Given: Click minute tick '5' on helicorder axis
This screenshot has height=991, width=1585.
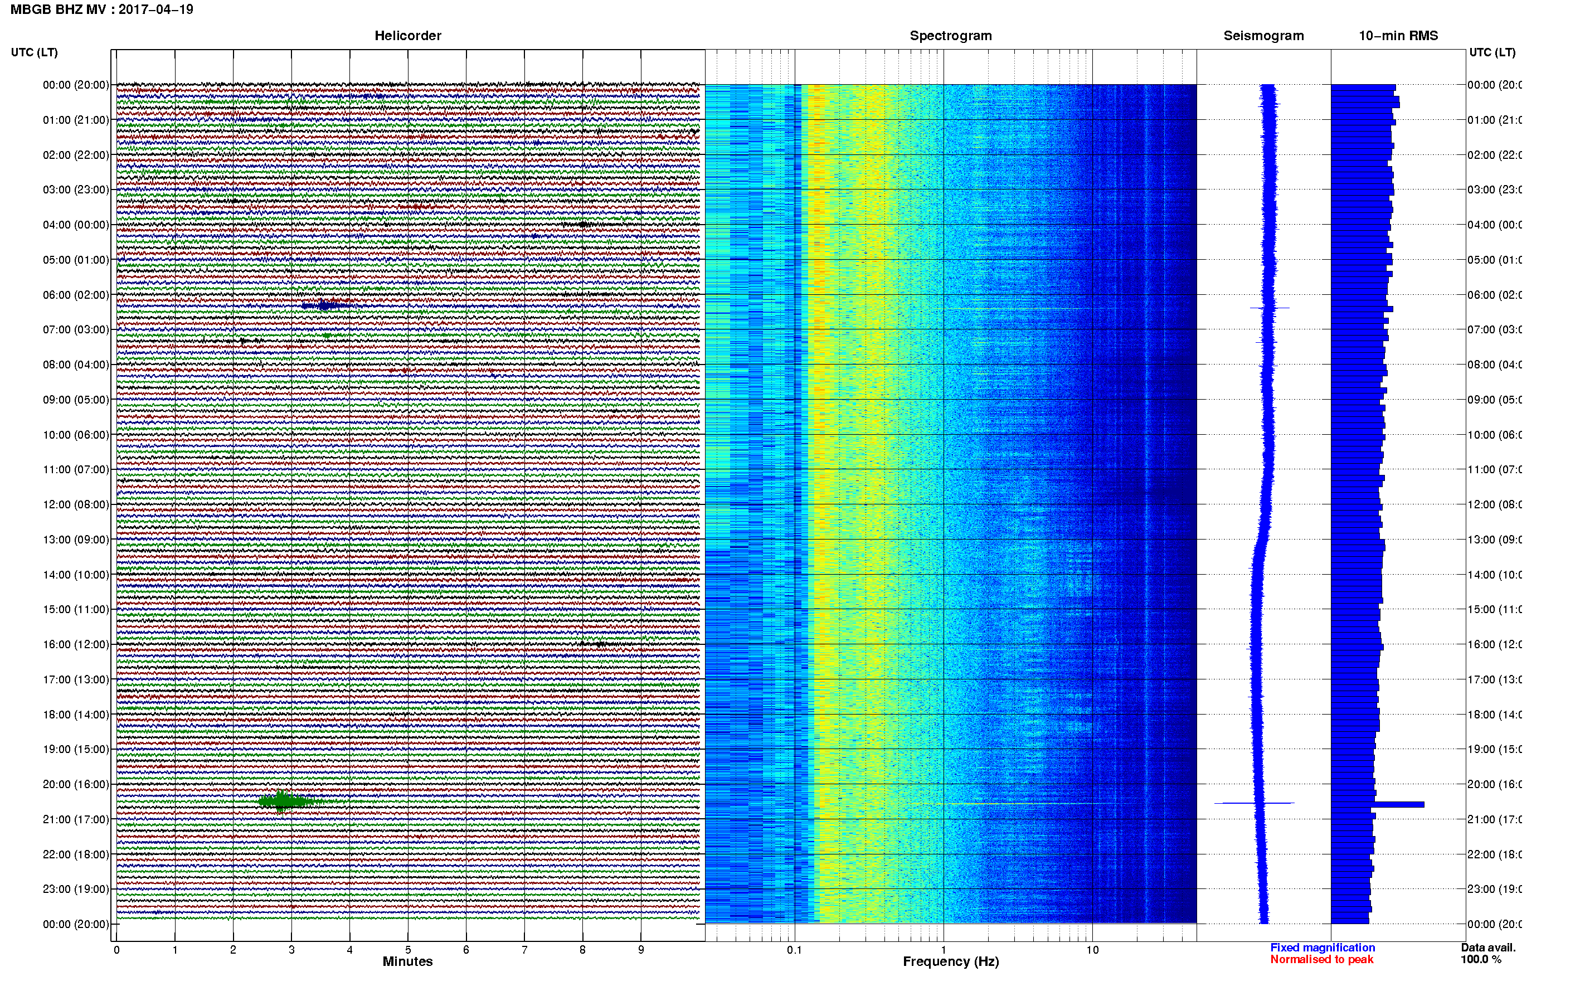Looking at the screenshot, I should tap(407, 950).
